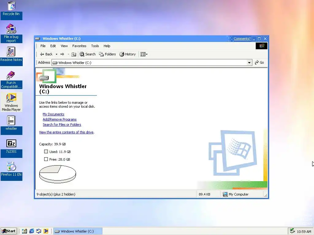Open the Views toolbar dropdown
The height and width of the screenshot is (235, 314).
click(144, 54)
